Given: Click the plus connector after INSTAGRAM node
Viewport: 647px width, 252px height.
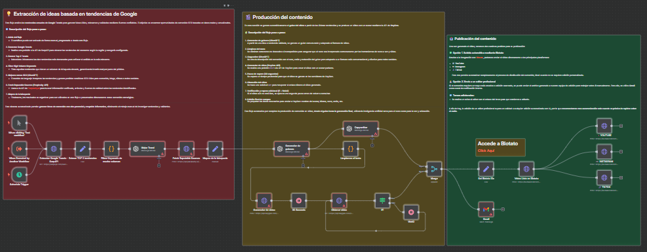Looking at the screenshot, I should click(621, 152).
